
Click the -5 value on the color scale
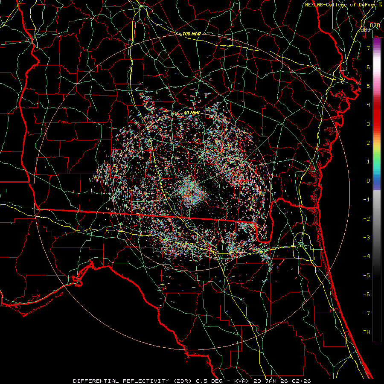(367, 276)
